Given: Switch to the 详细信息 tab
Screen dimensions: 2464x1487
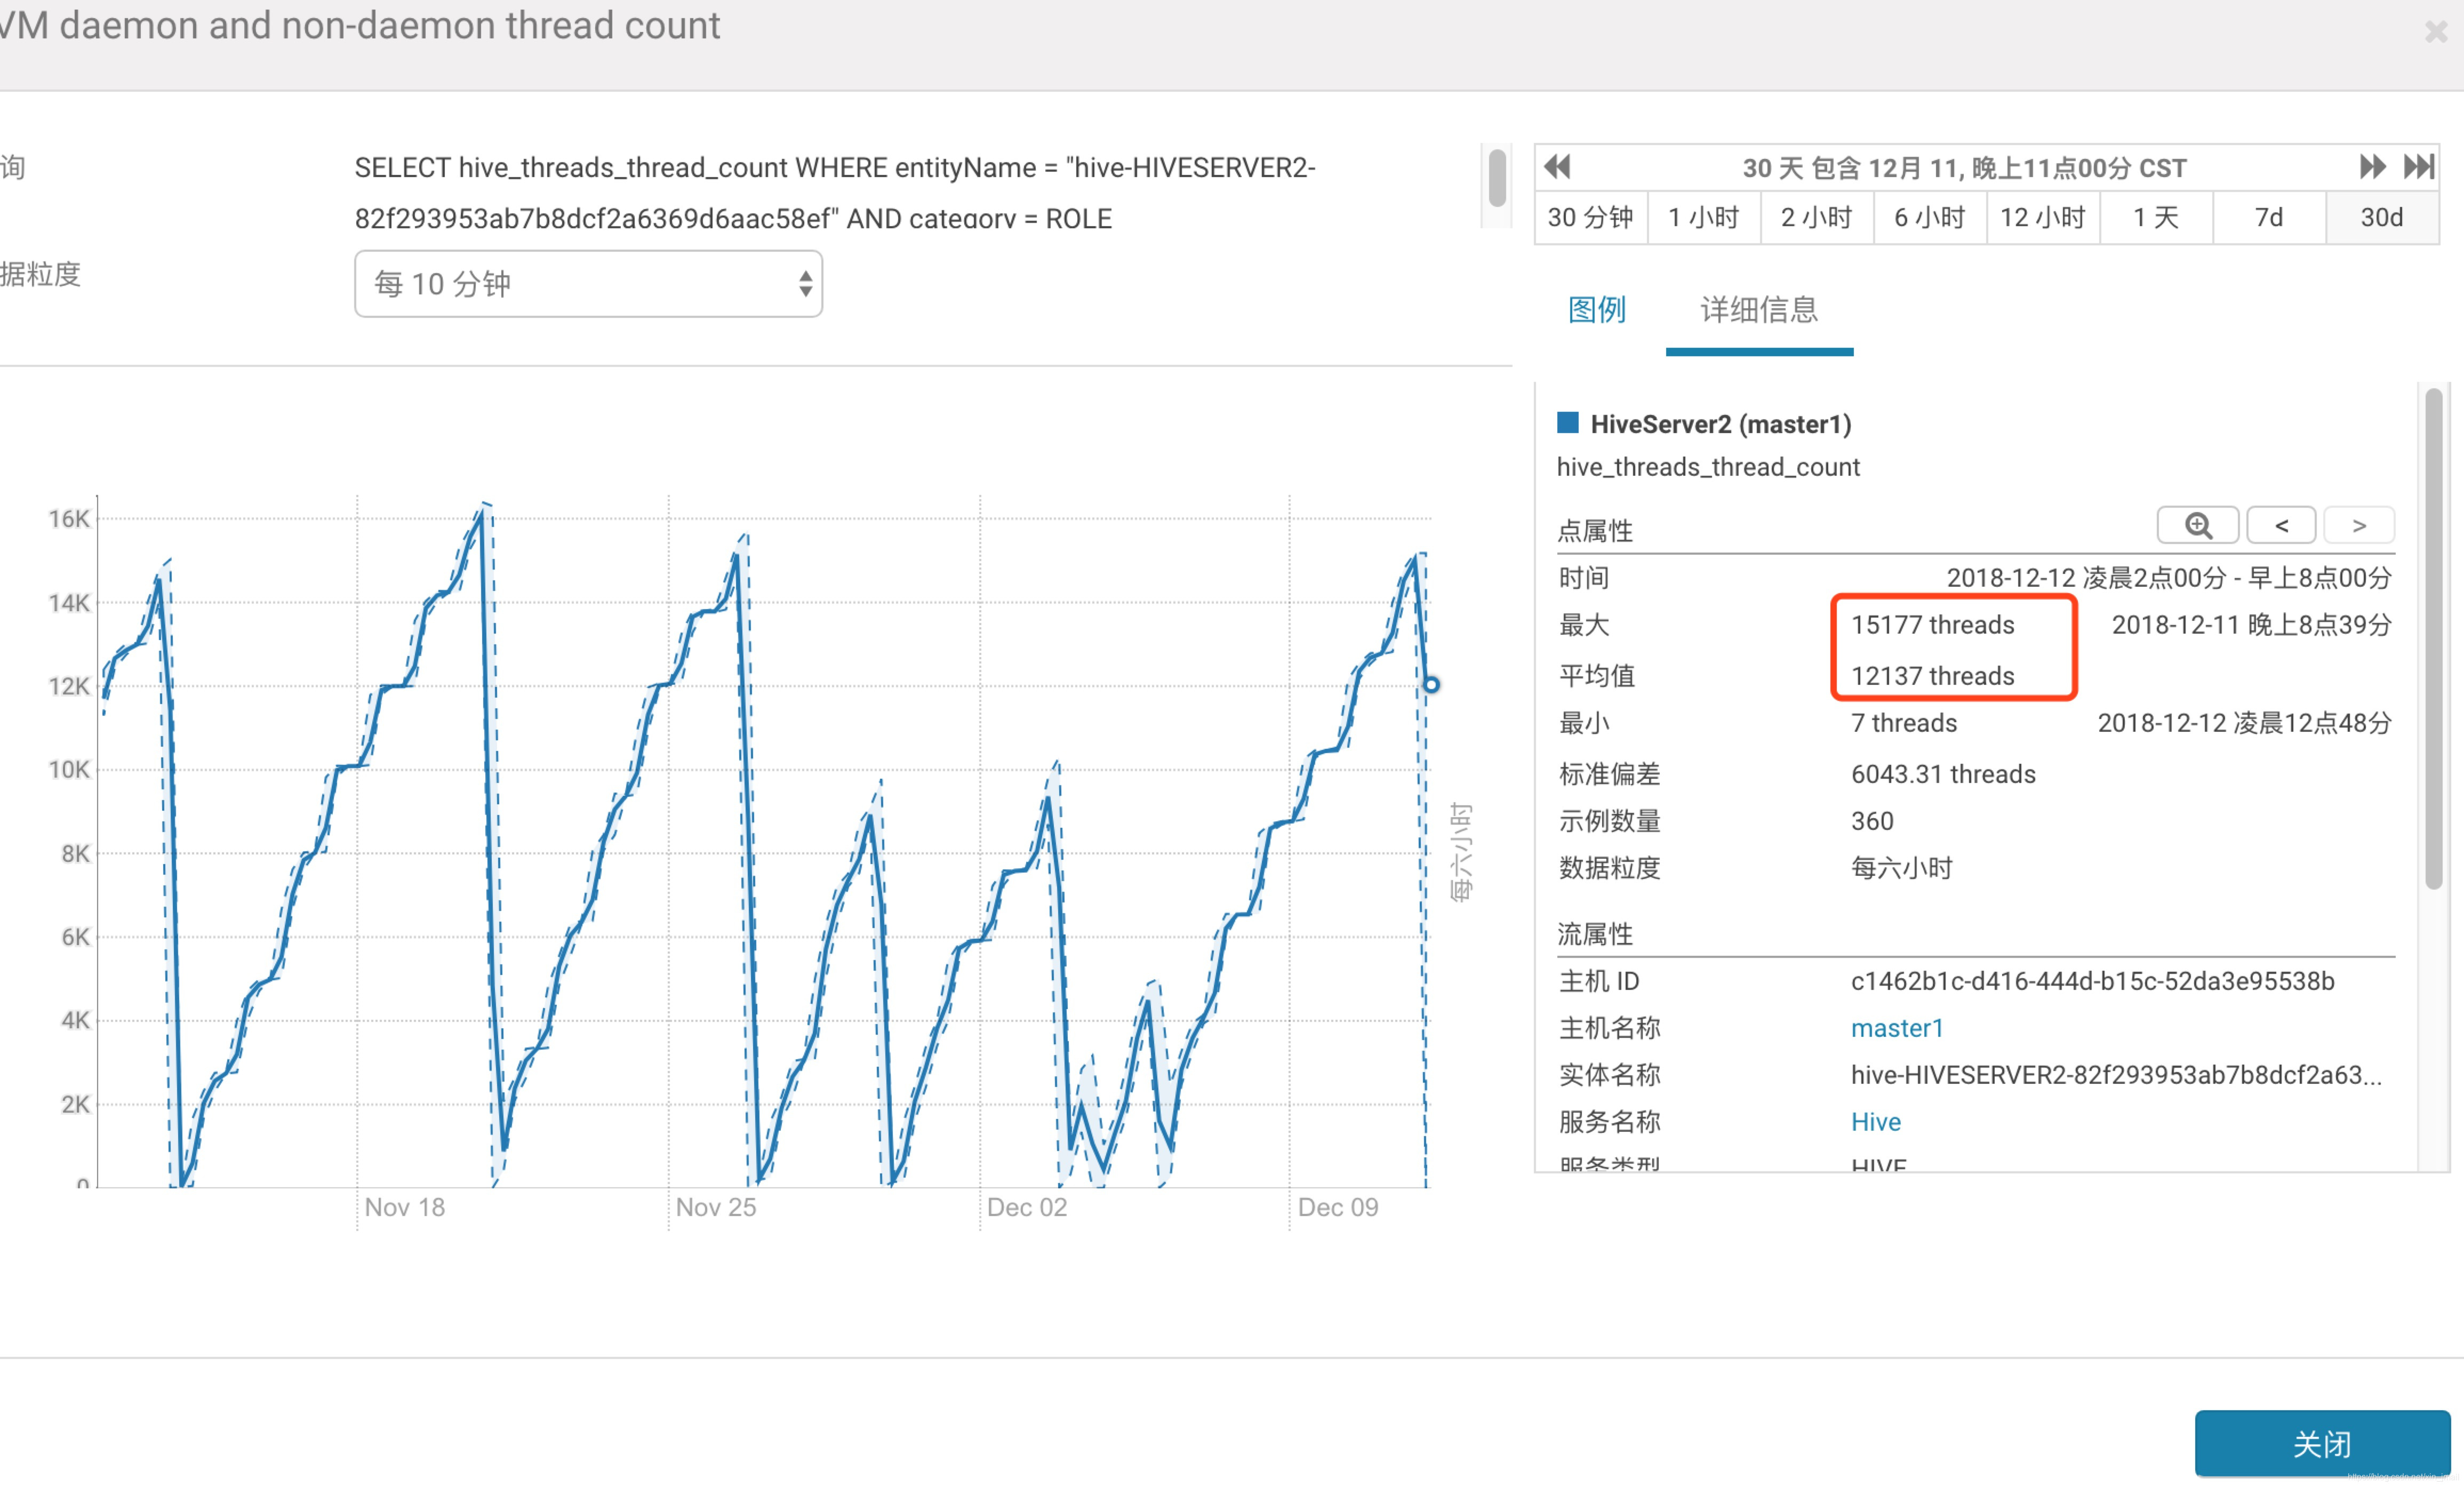Looking at the screenshot, I should click(x=1759, y=309).
